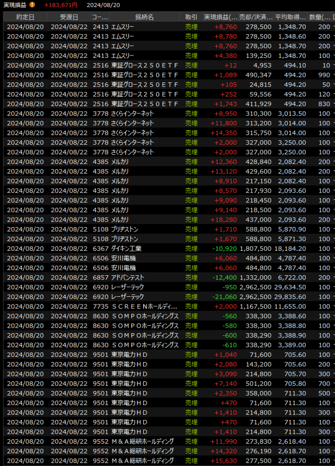Screen dimensions: 335x466
Task: Click the +18,280 profit on メルカリ
Action: tap(224, 219)
